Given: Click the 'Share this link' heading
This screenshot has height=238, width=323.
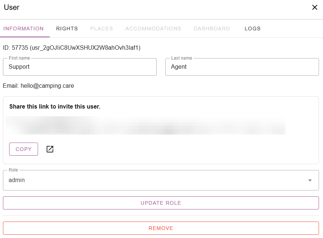Looking at the screenshot, I should pos(55,107).
